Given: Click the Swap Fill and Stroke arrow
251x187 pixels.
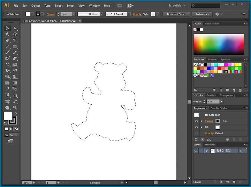Looking at the screenshot, I should point(16,113).
